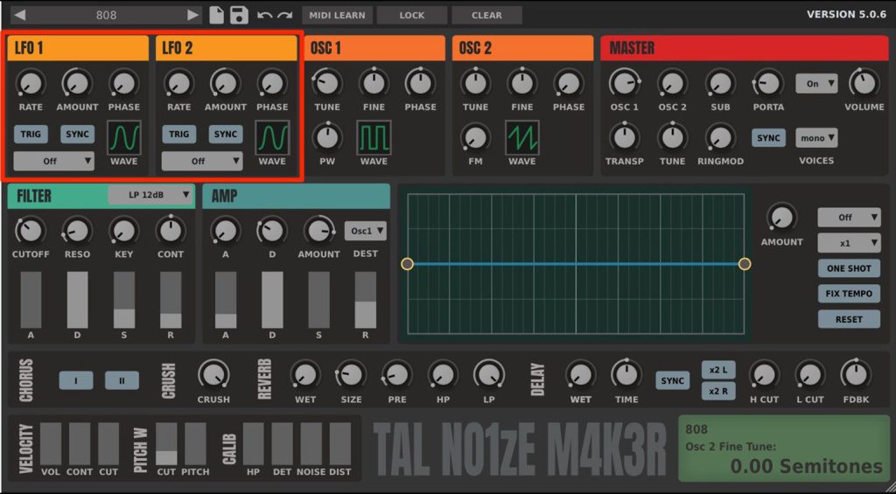Click the Filter Decay slider

(77, 300)
